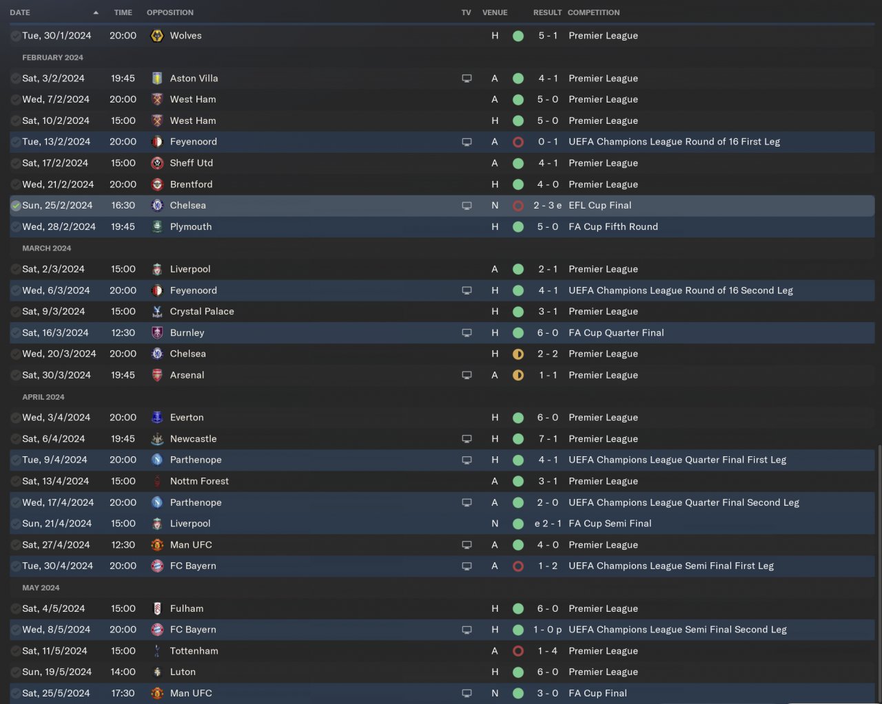Click the TV icon on Feyenoord away match
Image resolution: width=882 pixels, height=704 pixels.
click(466, 142)
